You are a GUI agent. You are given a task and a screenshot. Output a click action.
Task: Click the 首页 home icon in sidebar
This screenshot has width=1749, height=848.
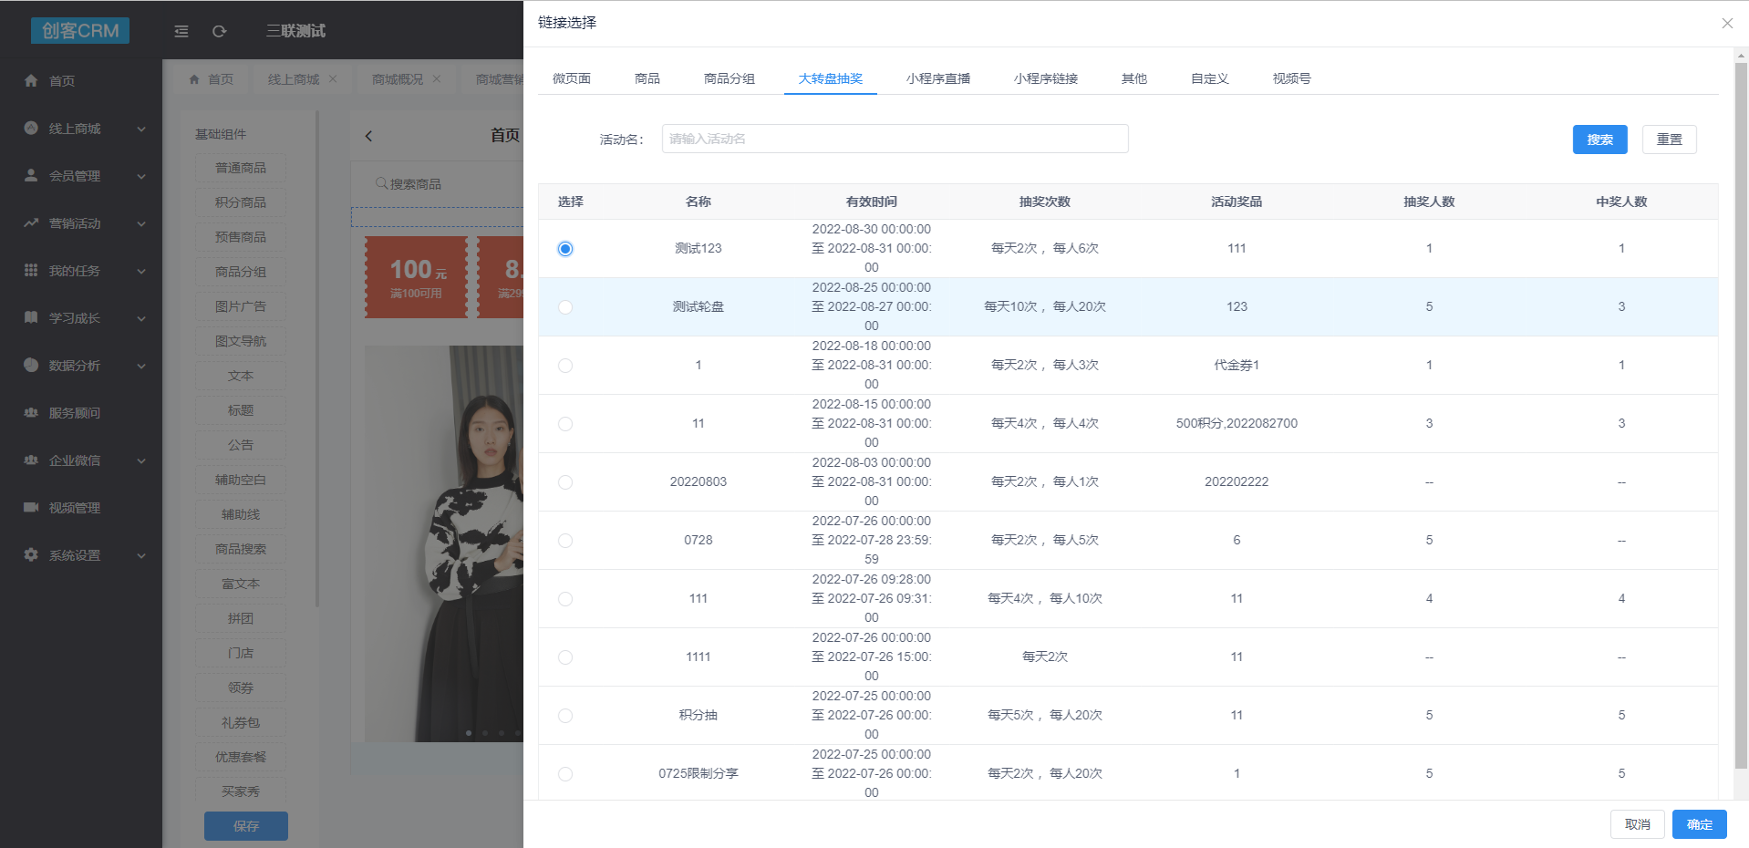click(31, 80)
